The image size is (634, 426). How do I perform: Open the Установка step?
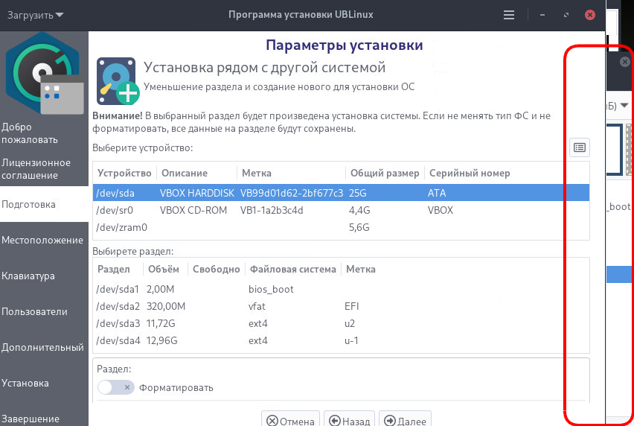(44, 383)
